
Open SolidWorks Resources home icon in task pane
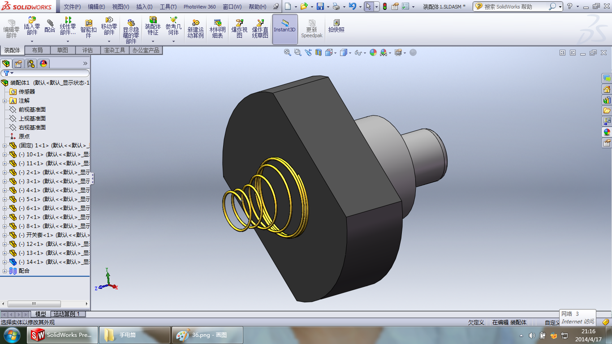tap(607, 89)
